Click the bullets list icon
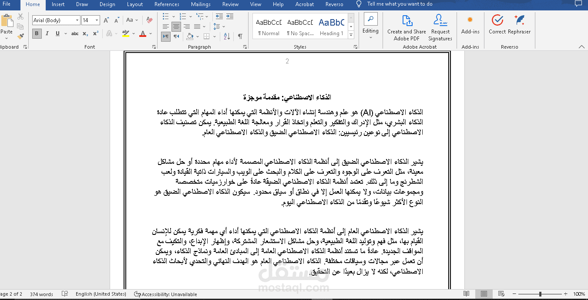The width and height of the screenshot is (588, 300). (165, 16)
